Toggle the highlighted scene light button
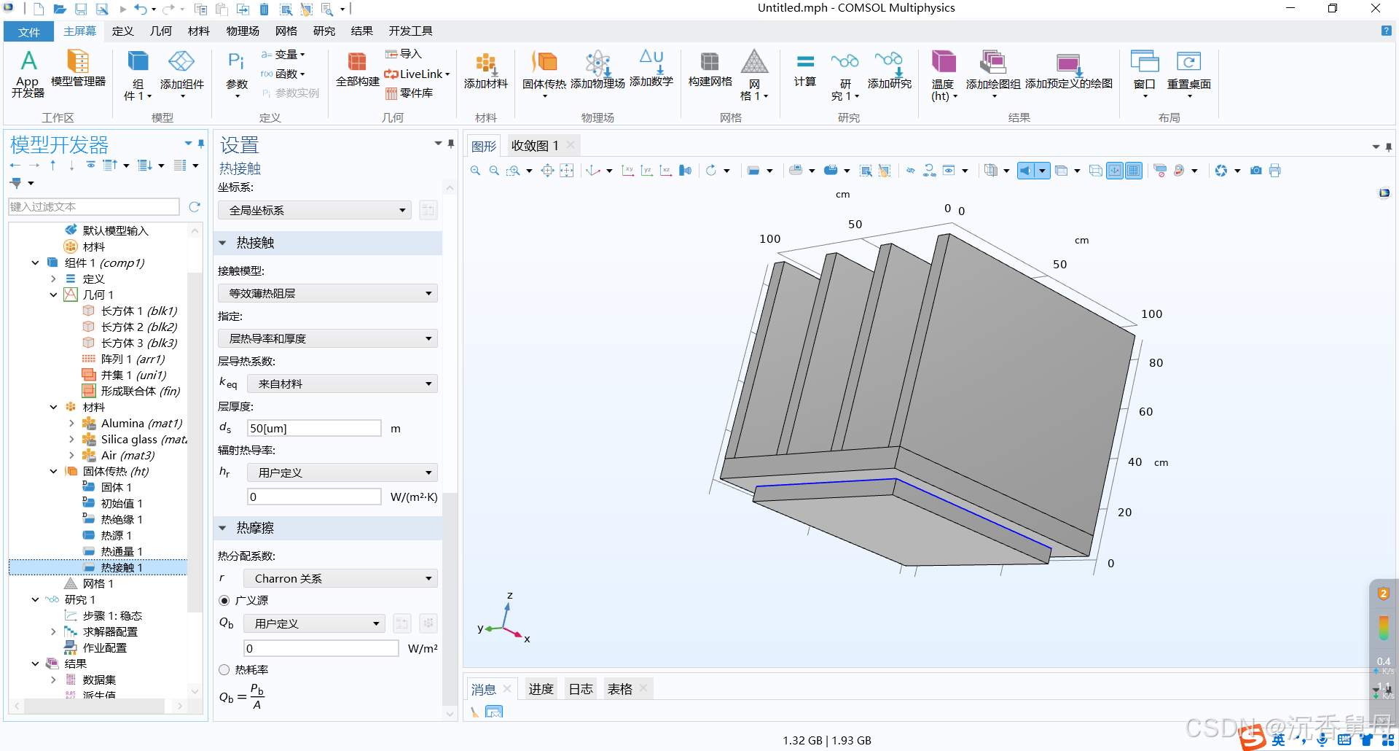This screenshot has height=751, width=1399. (1026, 171)
